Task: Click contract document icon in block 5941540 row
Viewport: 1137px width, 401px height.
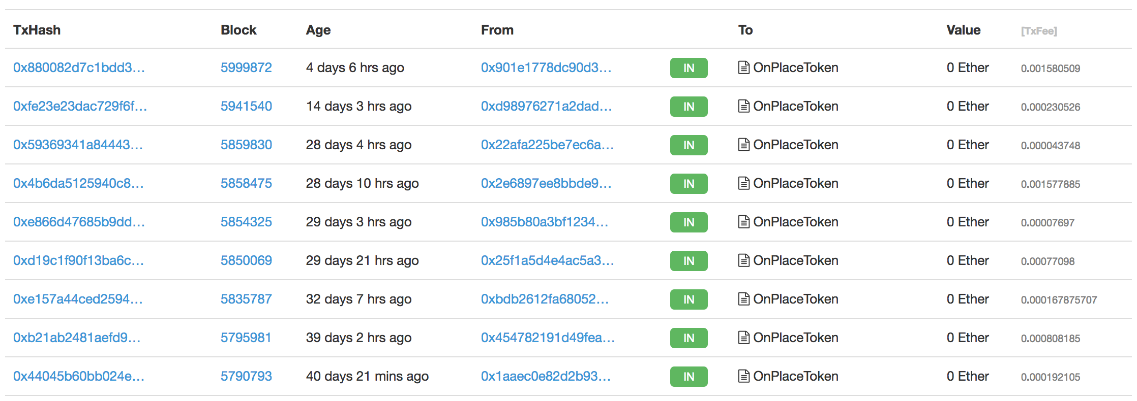Action: point(743,106)
